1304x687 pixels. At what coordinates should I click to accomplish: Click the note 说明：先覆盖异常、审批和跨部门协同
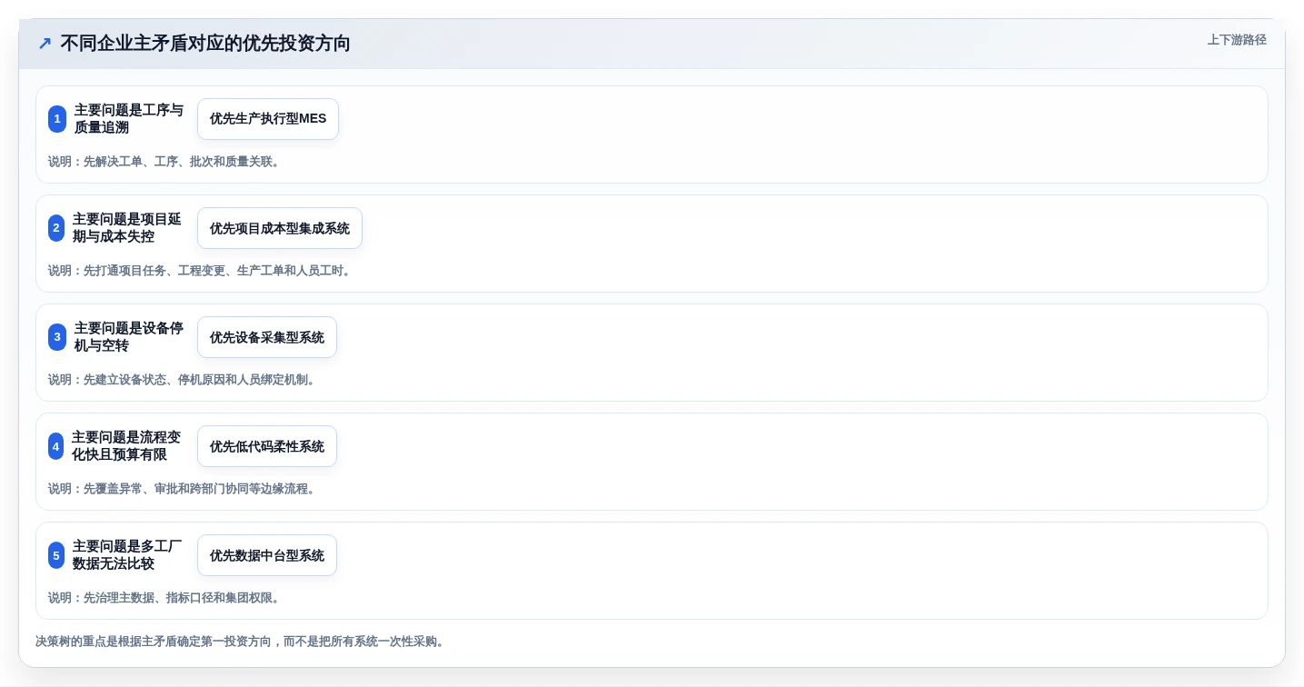[184, 489]
